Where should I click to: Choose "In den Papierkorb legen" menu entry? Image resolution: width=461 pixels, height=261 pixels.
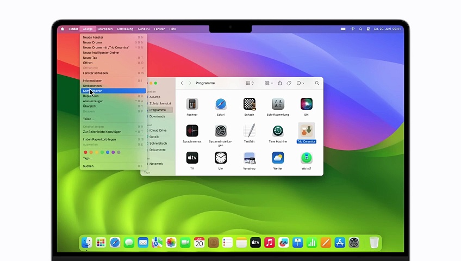99,139
